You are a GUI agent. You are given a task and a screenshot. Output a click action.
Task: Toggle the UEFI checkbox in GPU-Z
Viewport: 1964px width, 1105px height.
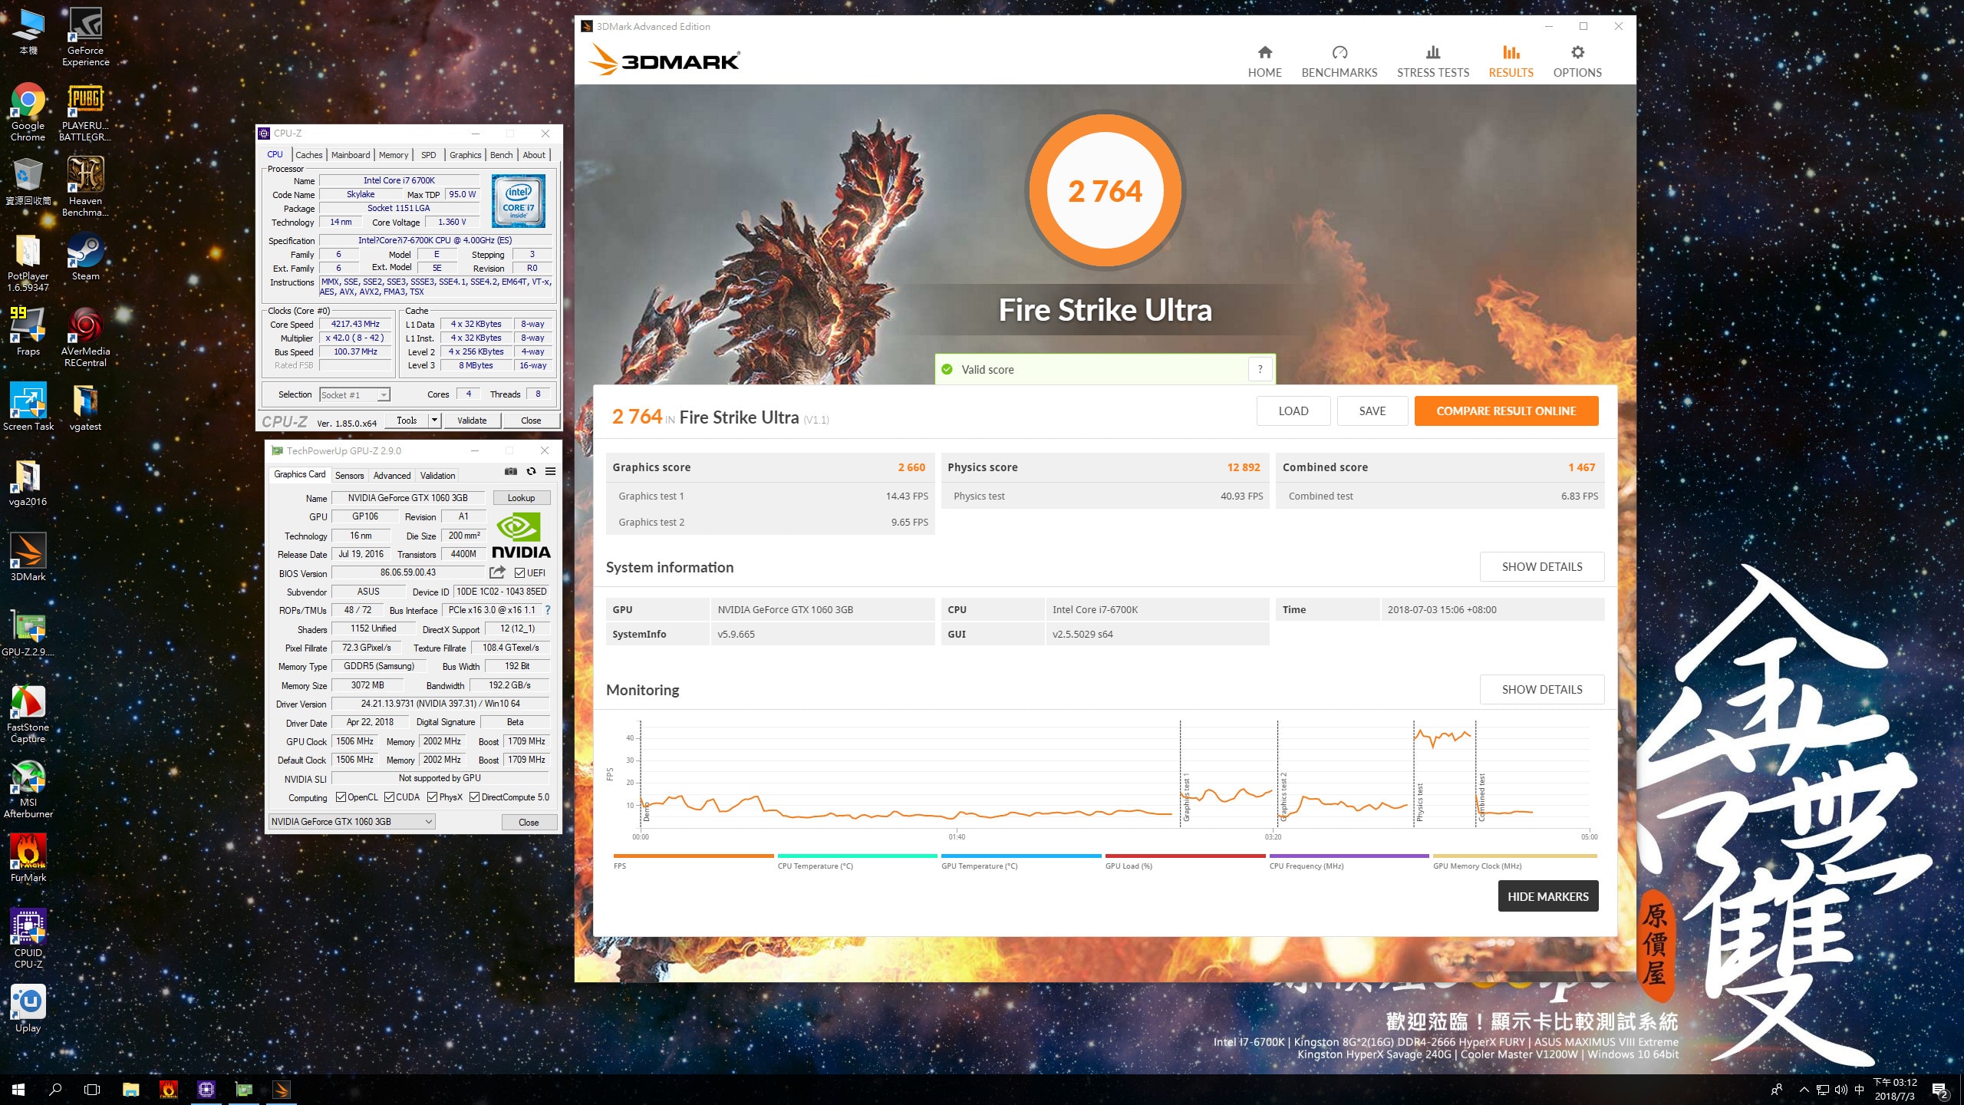tap(520, 573)
